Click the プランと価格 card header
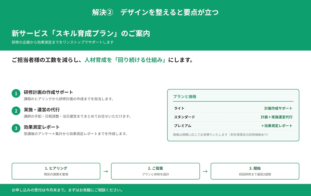 pos(185,97)
